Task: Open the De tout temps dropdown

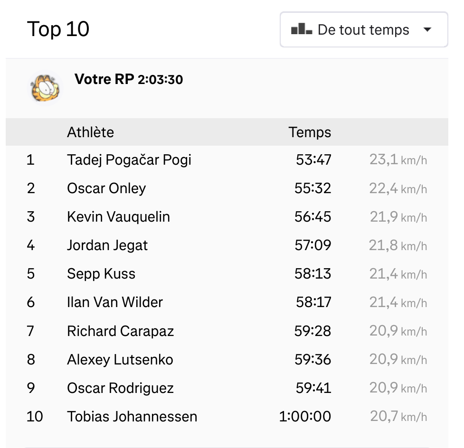Action: [x=364, y=29]
